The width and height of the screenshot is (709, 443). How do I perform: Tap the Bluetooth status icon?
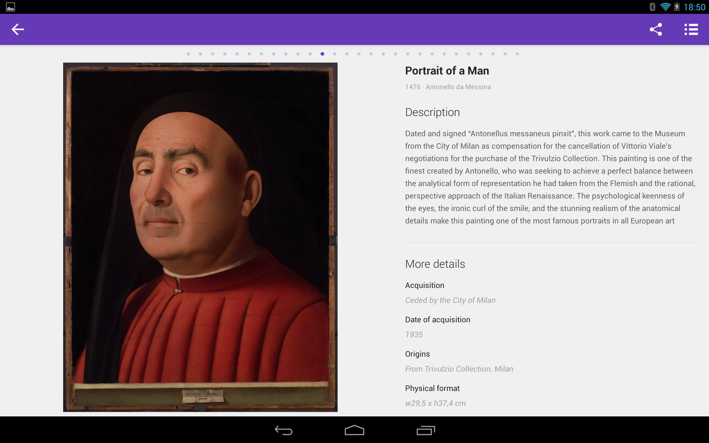(652, 7)
